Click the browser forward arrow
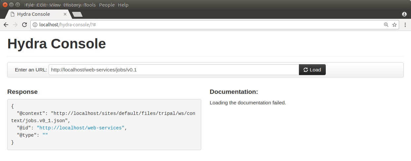 point(15,25)
